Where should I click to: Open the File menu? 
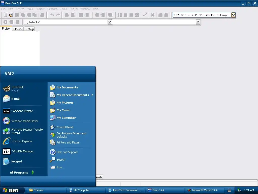pos(3,9)
